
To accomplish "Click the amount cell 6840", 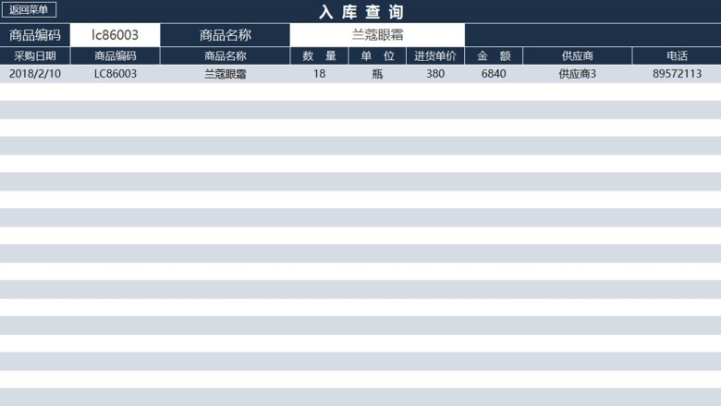I will tap(494, 74).
